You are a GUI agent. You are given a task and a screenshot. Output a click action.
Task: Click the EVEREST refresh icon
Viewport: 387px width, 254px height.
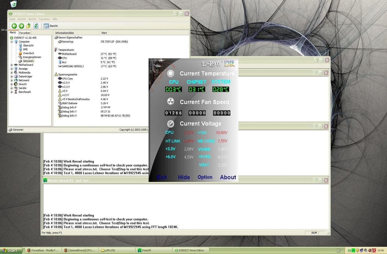[36, 26]
